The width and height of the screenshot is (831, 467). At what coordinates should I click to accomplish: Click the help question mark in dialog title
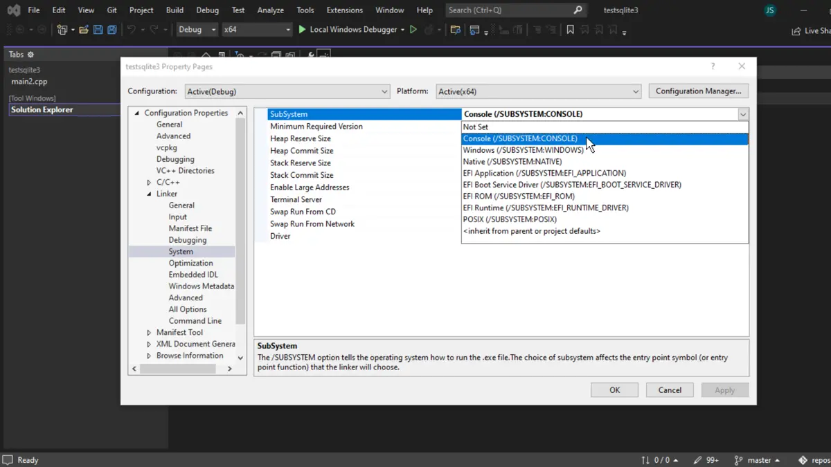tap(713, 66)
